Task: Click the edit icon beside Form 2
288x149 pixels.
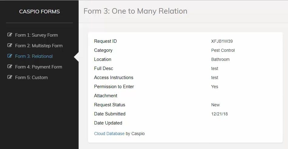Action: point(10,45)
